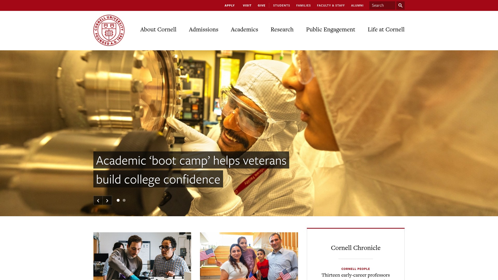498x280 pixels.
Task: Open the Families link
Action: [303, 5]
